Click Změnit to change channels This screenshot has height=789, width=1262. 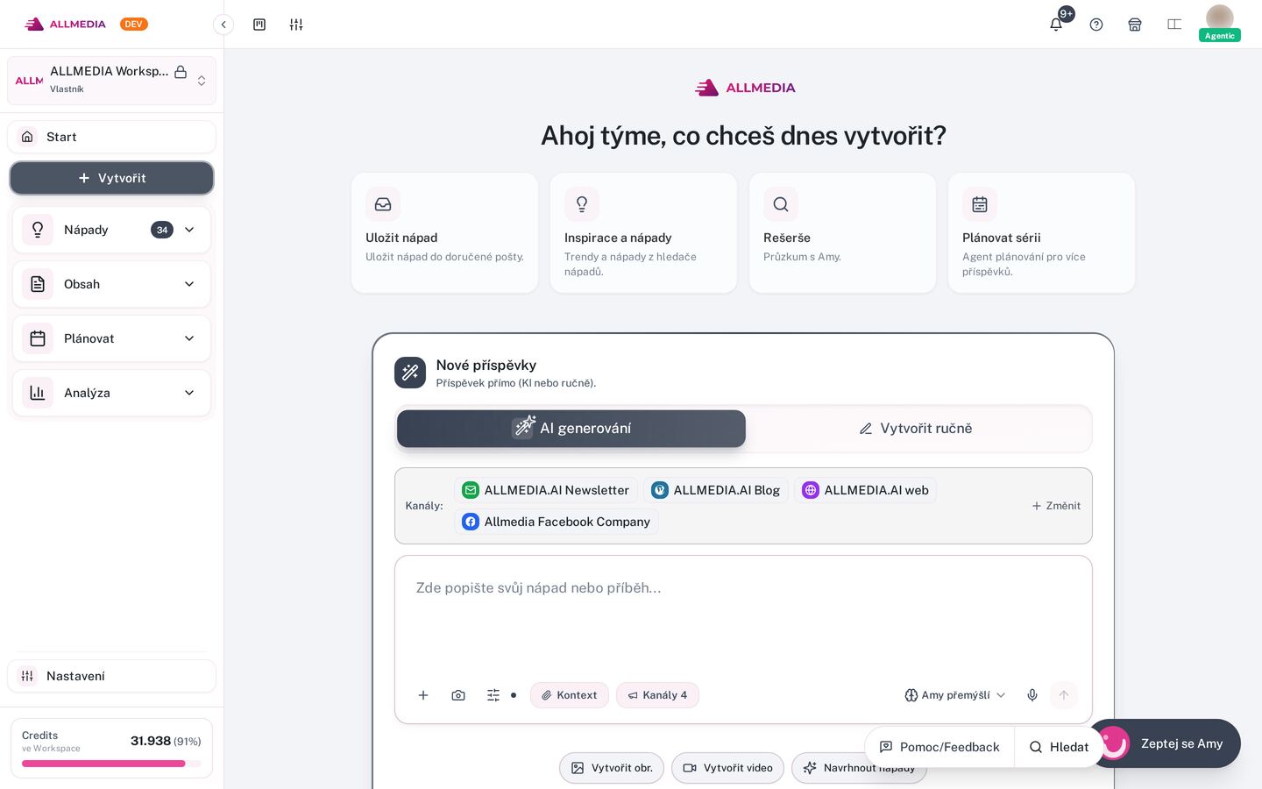1056,506
